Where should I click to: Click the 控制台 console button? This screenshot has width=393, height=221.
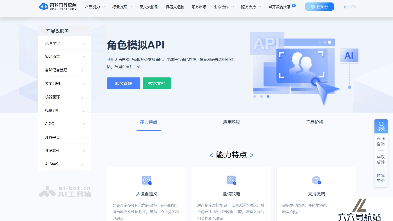(x=319, y=7)
